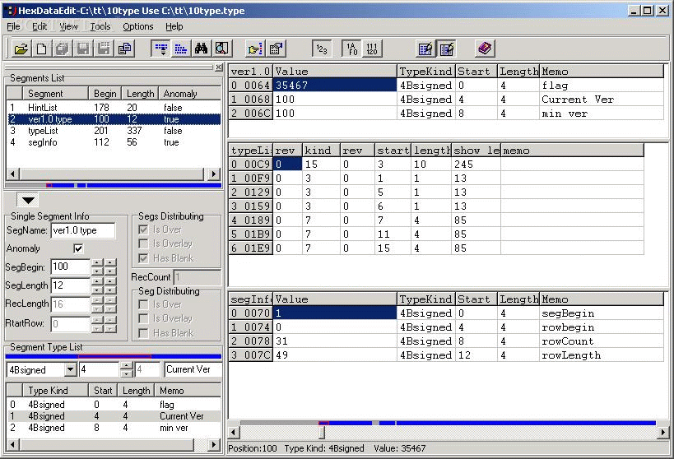Click the SegLength value field

71,285
